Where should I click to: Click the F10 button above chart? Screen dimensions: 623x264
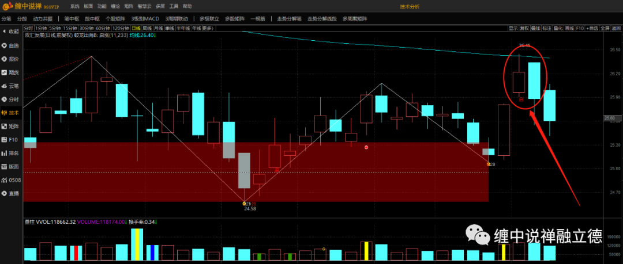580,28
